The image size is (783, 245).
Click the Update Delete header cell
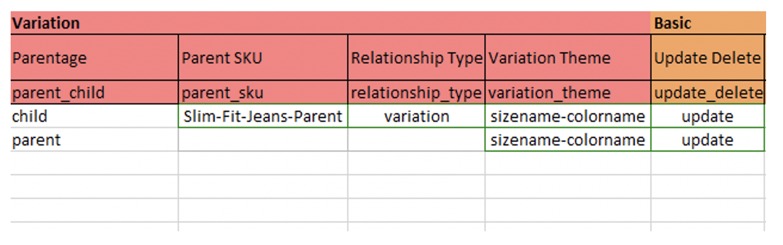tap(708, 57)
